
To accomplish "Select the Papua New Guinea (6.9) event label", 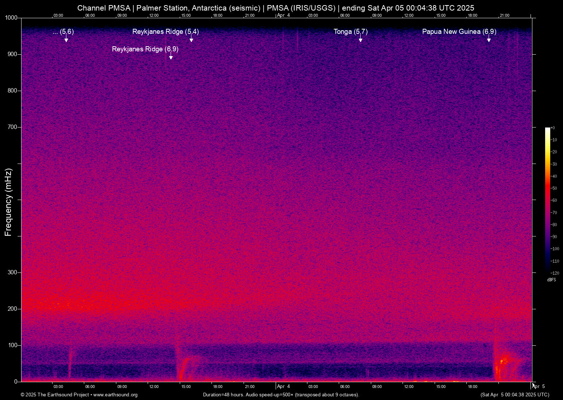I will 459,32.
